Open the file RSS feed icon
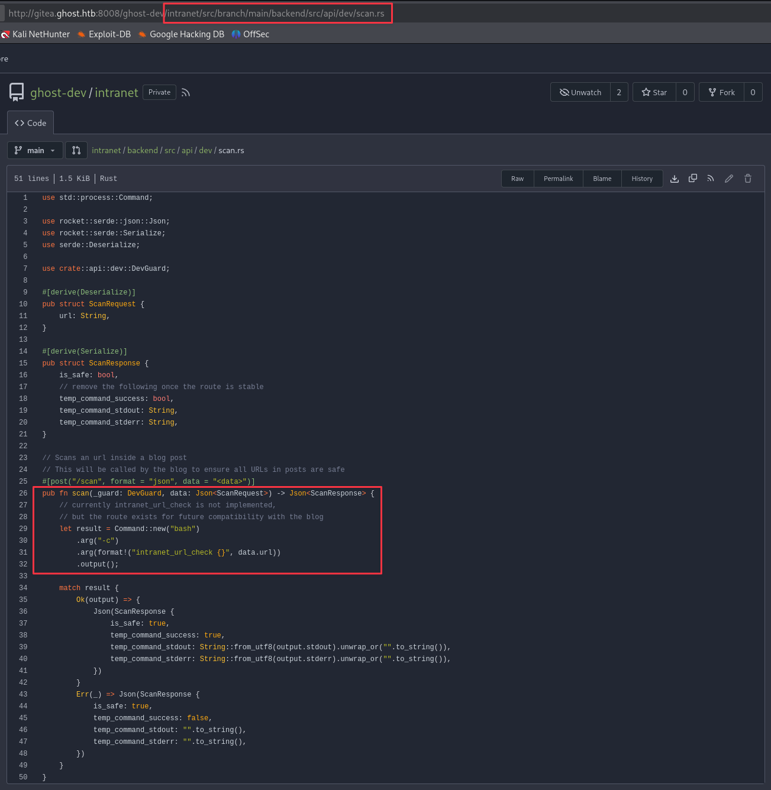 [x=711, y=179]
